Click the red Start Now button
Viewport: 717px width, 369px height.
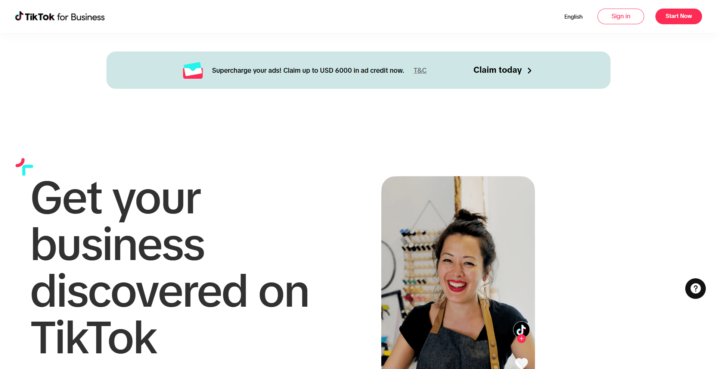click(x=679, y=16)
